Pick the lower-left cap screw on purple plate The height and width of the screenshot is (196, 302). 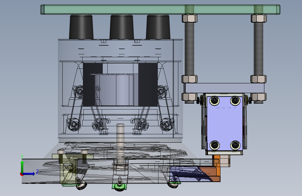pos(214,145)
